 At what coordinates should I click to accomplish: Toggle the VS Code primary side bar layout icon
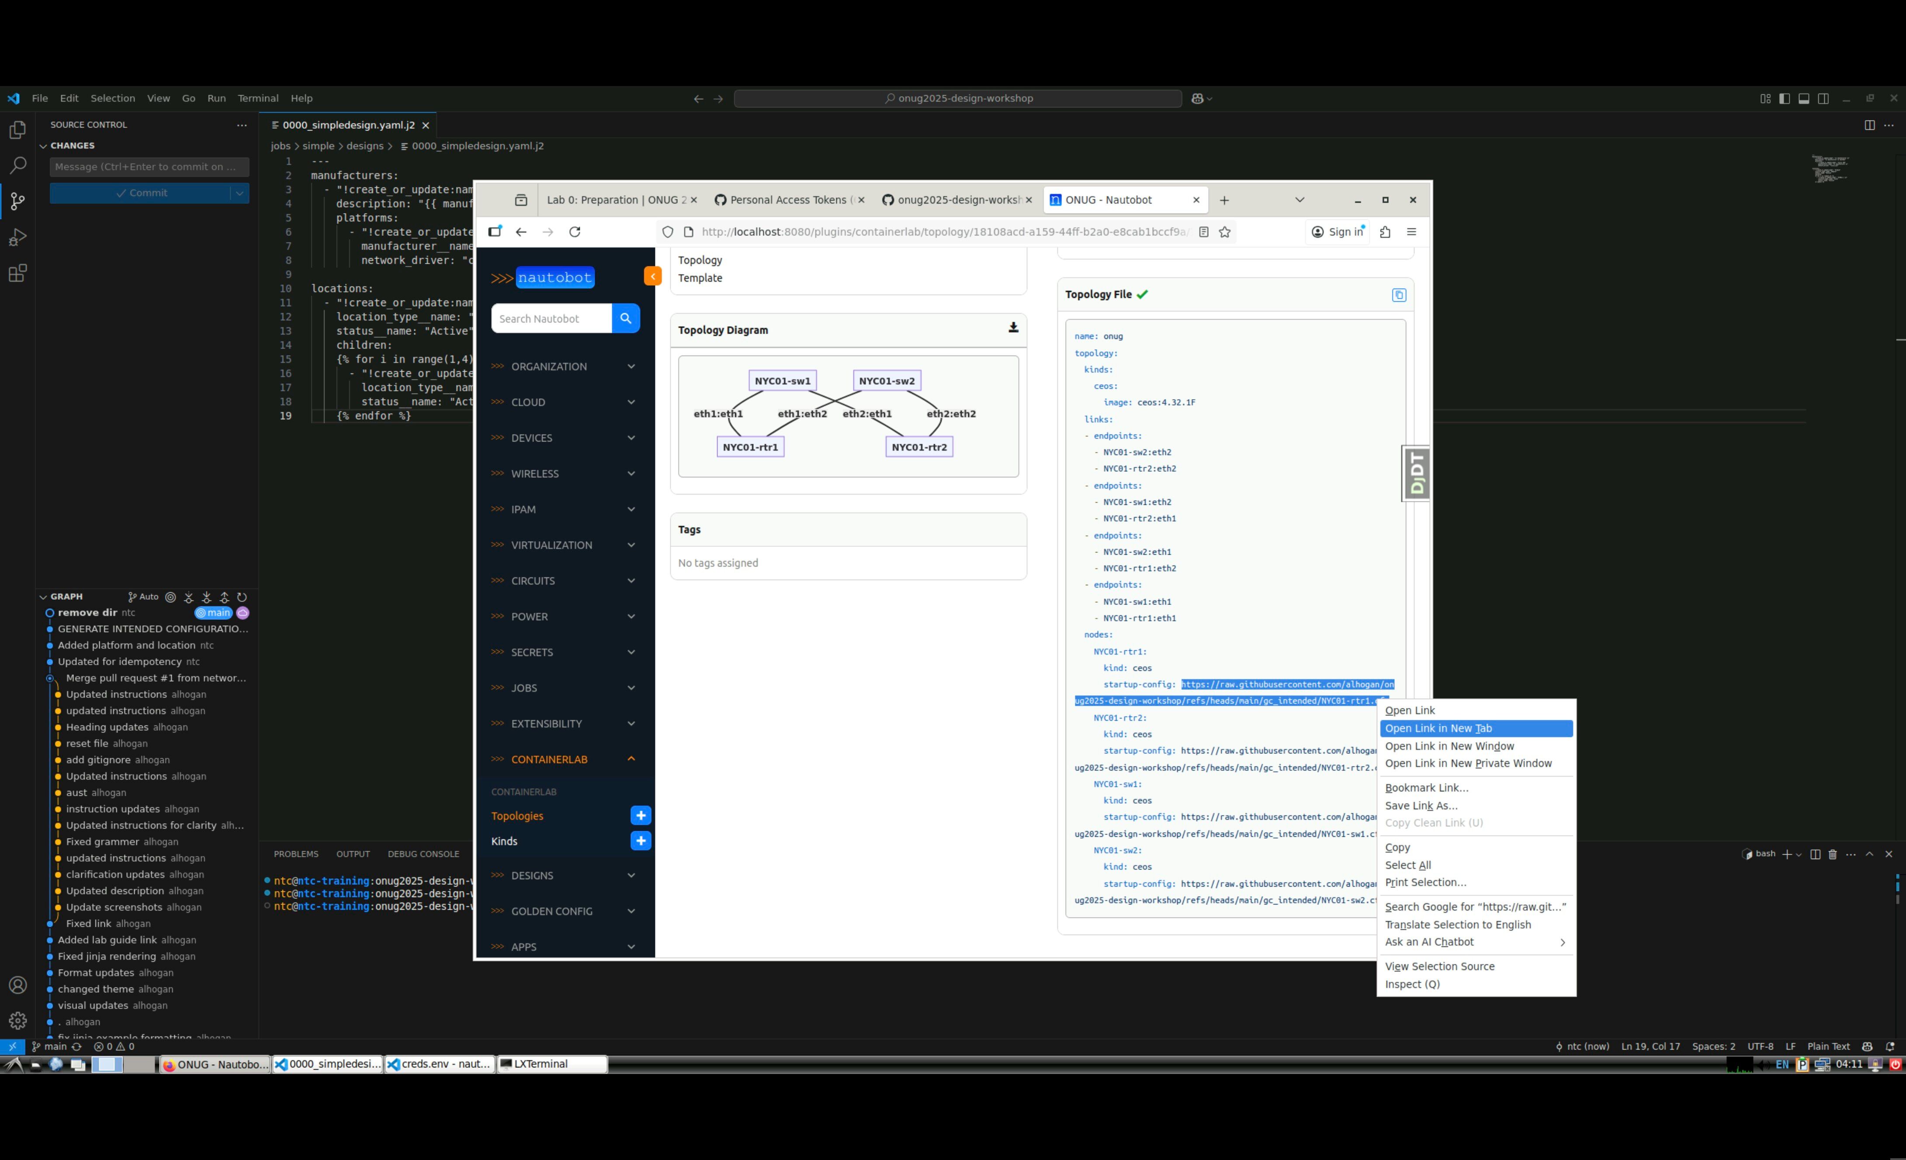pyautogui.click(x=1785, y=98)
